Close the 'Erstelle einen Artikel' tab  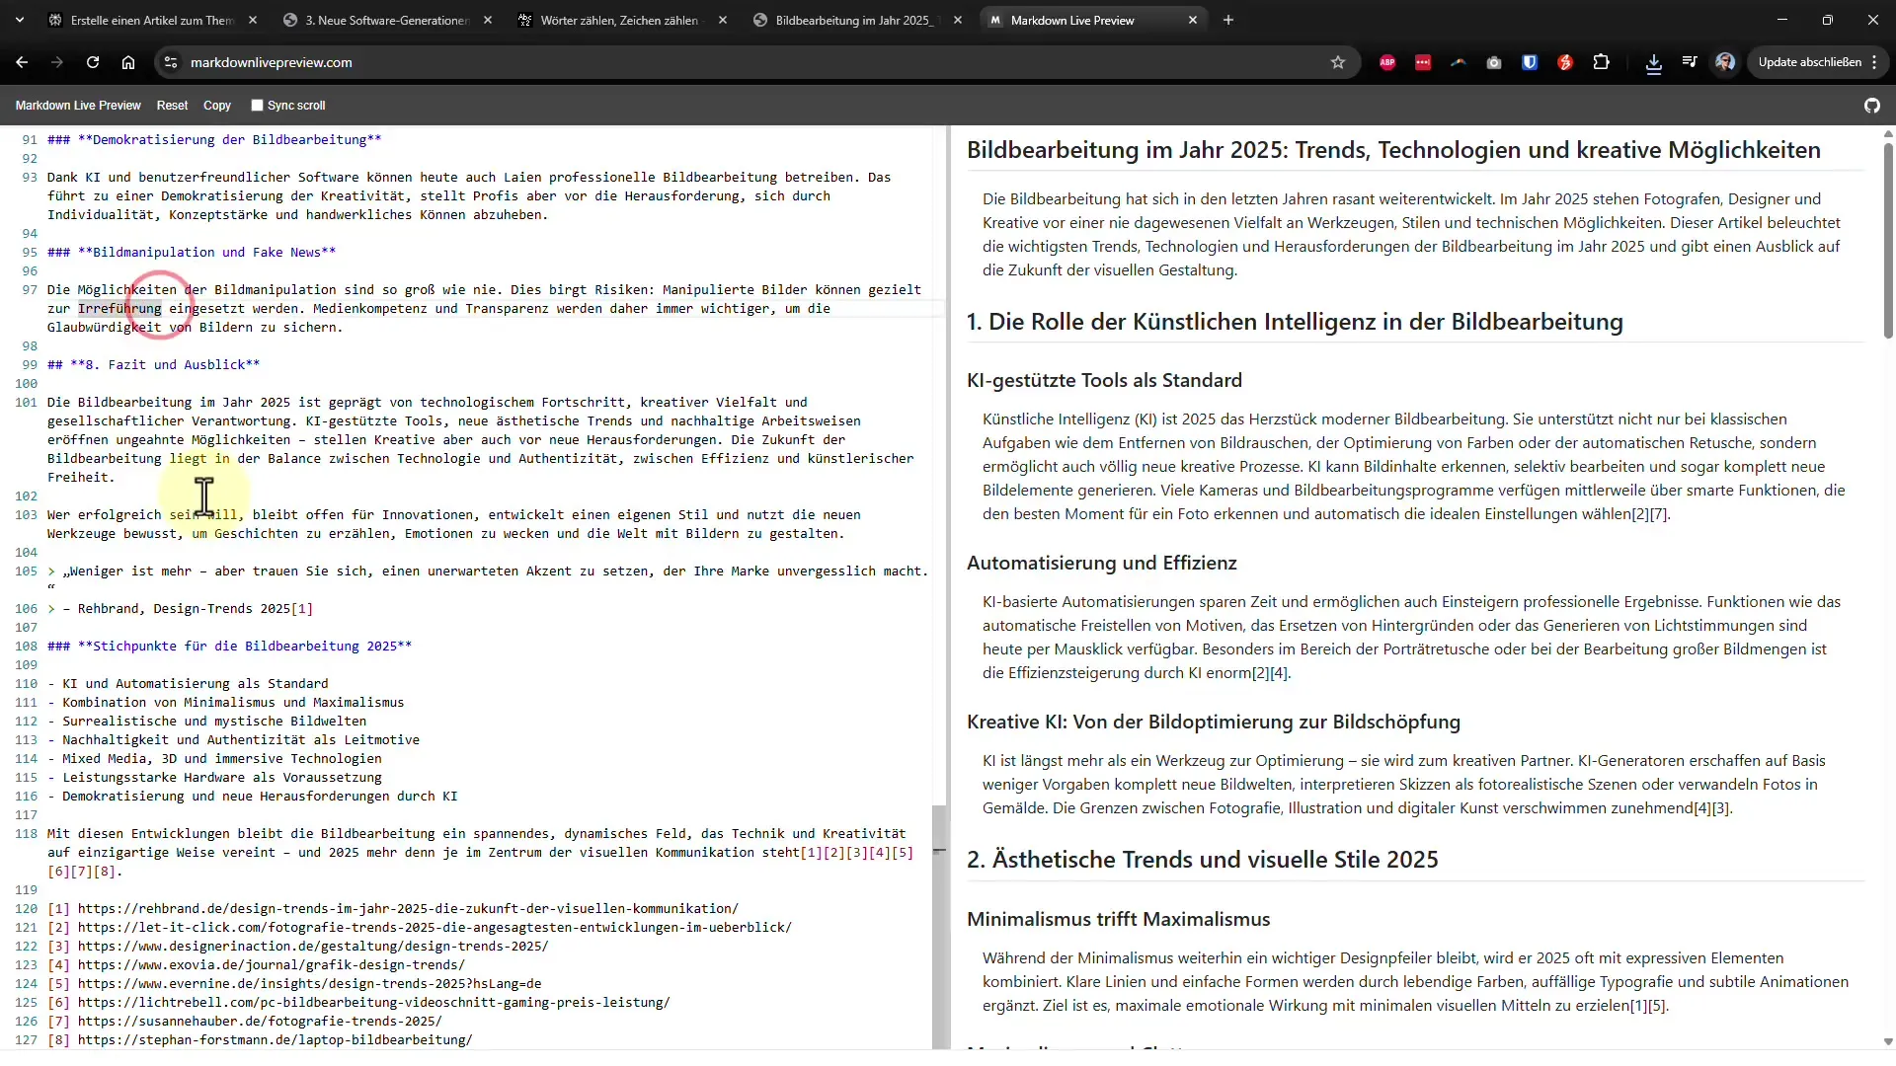(253, 20)
